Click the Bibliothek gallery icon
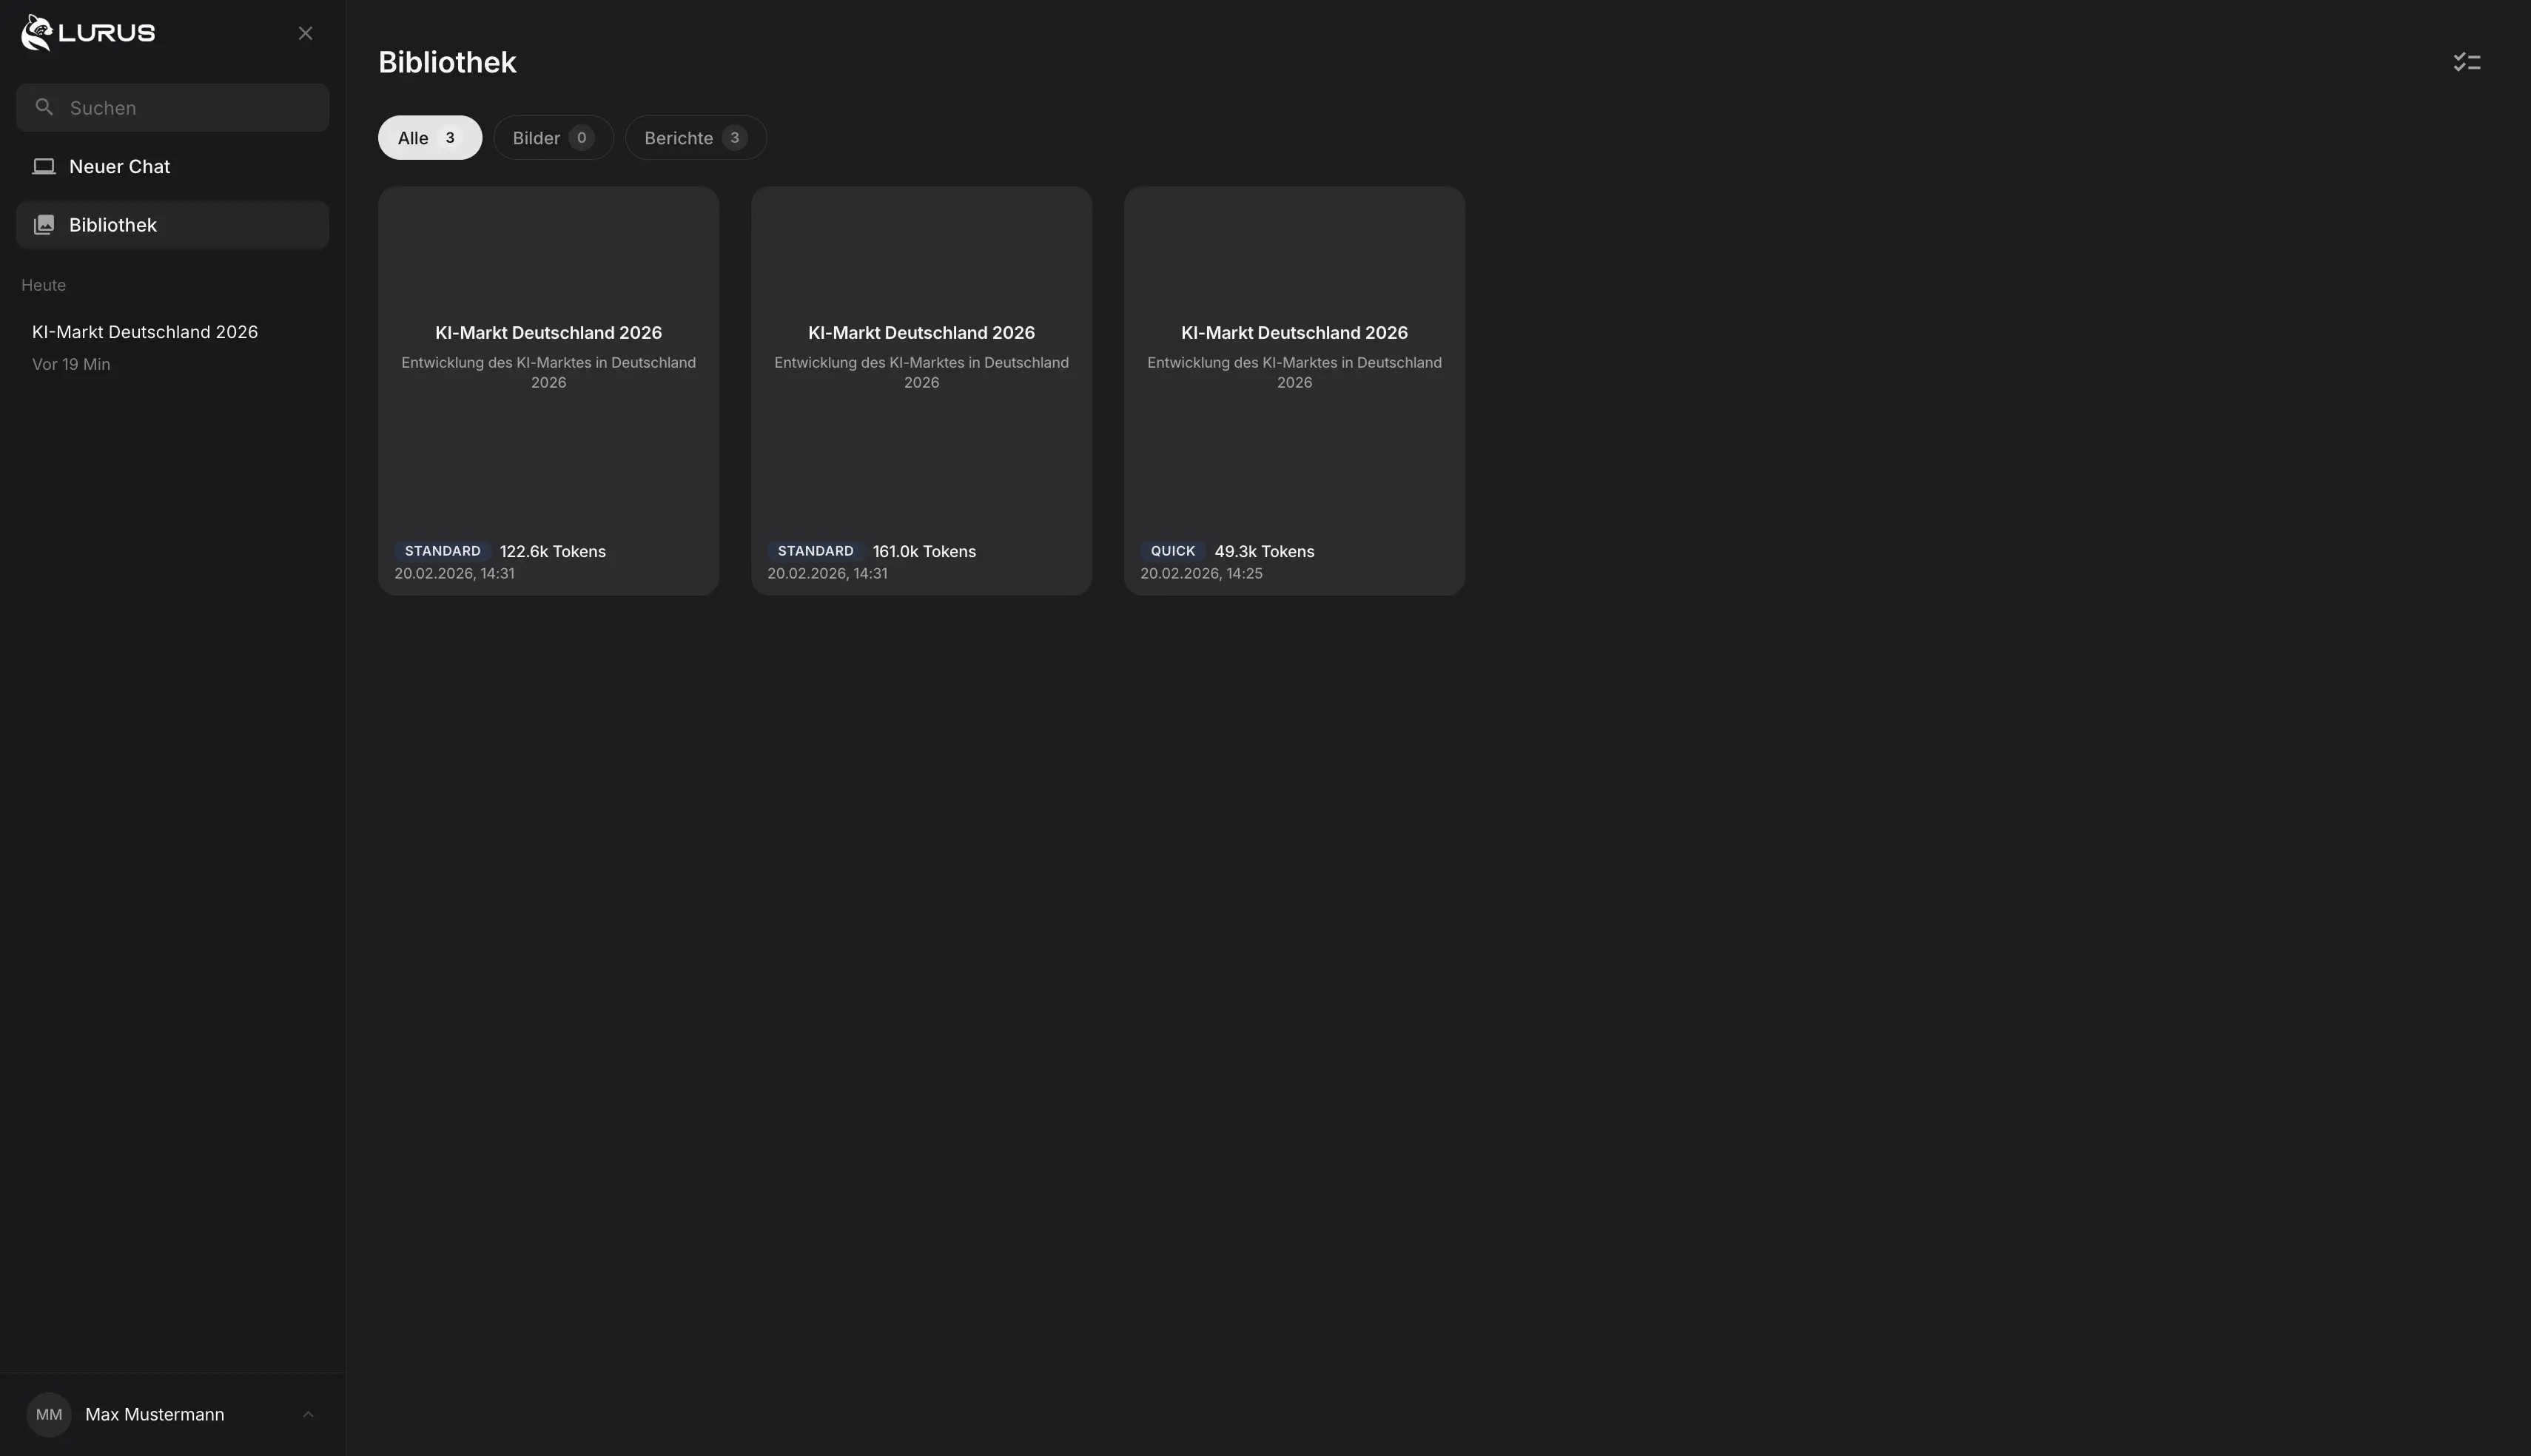 pyautogui.click(x=44, y=225)
